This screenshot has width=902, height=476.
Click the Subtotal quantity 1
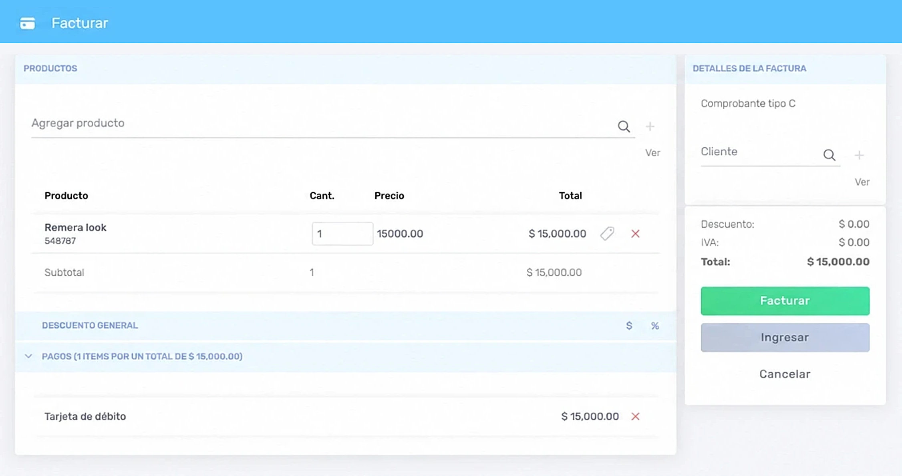(x=312, y=272)
